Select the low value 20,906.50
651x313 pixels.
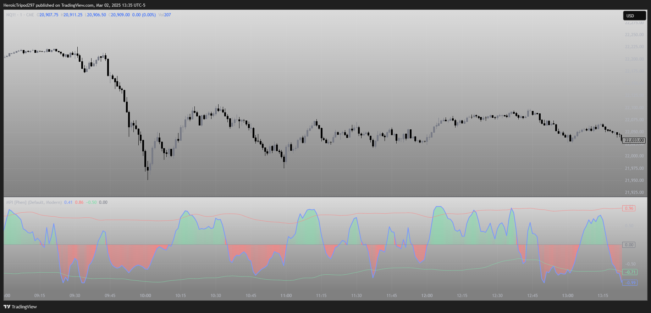pos(96,15)
